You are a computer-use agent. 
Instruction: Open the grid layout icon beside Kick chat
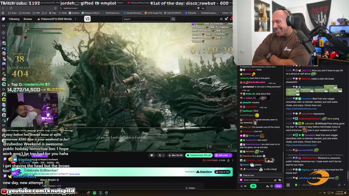pos(288,185)
